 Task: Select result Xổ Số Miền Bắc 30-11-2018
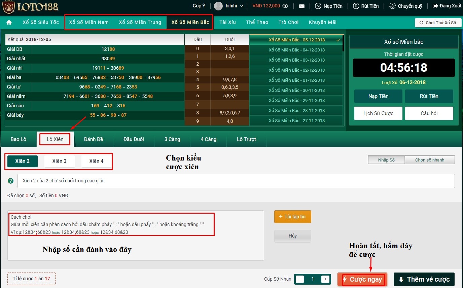click(296, 90)
